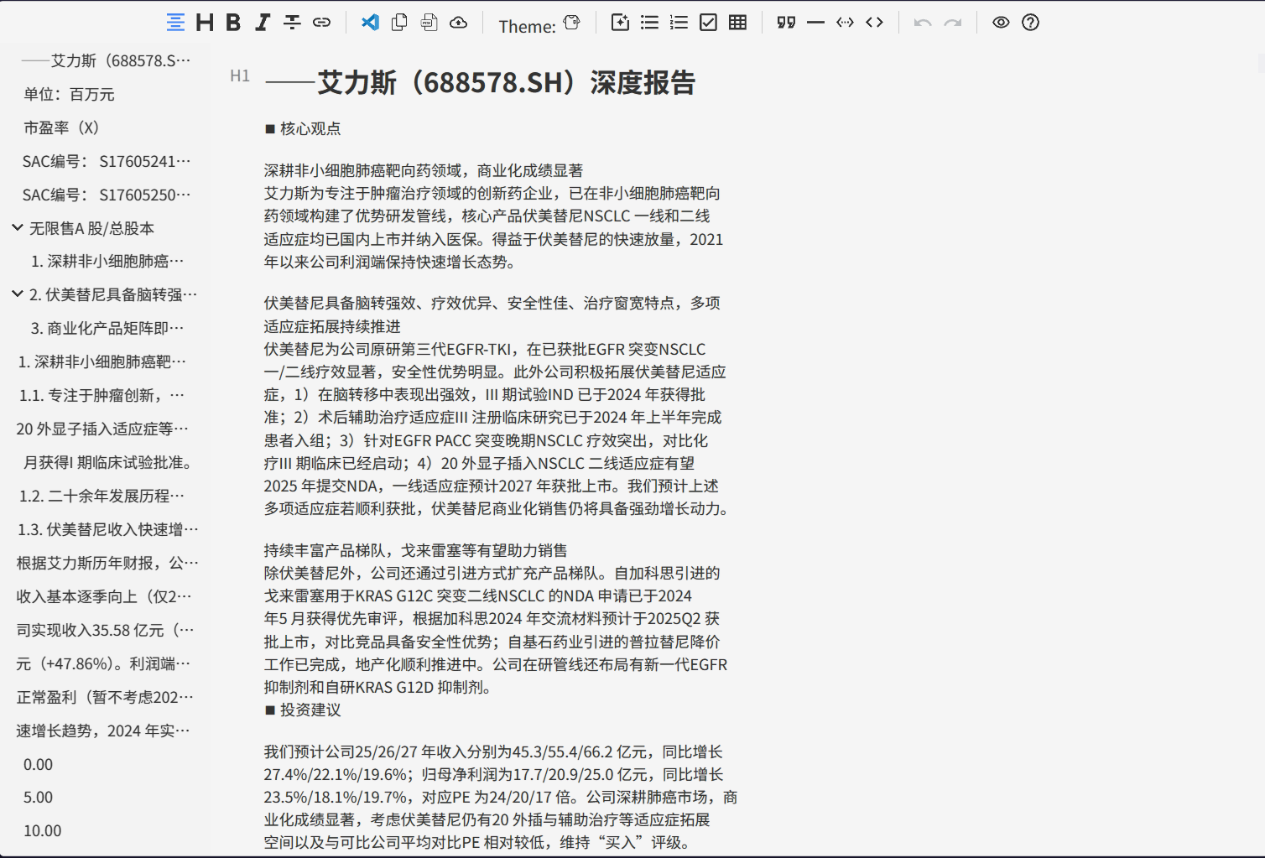This screenshot has height=858, width=1265.
Task: Open the Theme picker
Action: (x=571, y=23)
